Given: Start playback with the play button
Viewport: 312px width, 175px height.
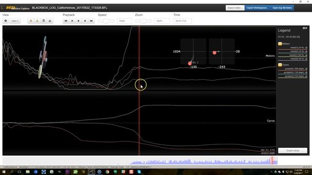Looking at the screenshot, I should click(78, 21).
